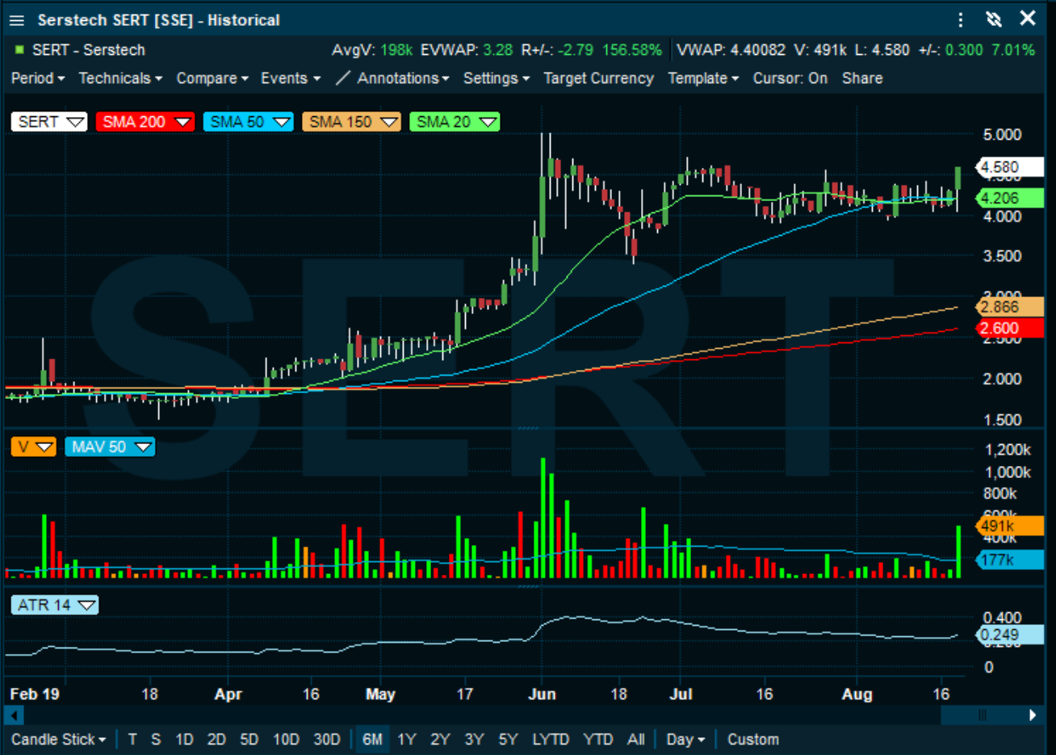Select the 2Y period
1056x755 pixels.
click(440, 740)
